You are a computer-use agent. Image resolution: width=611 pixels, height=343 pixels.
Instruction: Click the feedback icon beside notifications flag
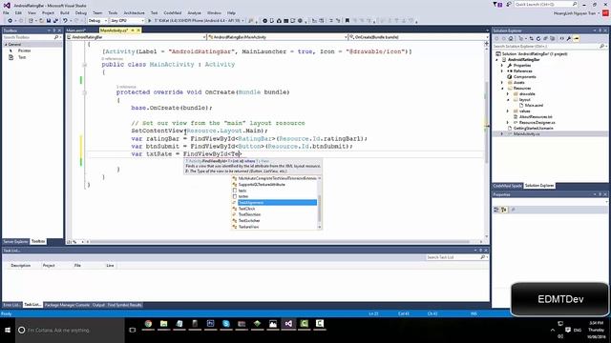pyautogui.click(x=509, y=5)
